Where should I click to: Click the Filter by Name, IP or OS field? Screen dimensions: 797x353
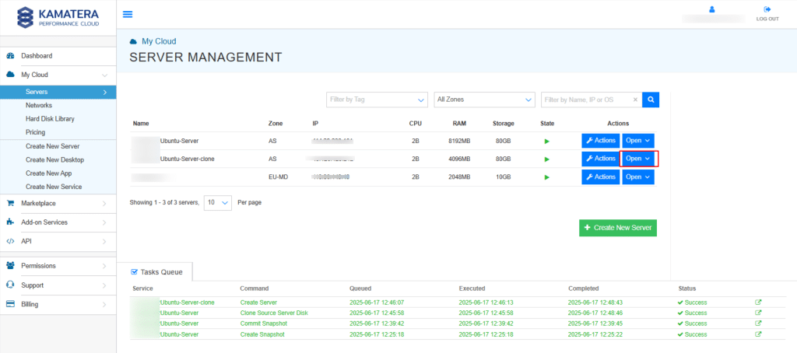(x=585, y=100)
